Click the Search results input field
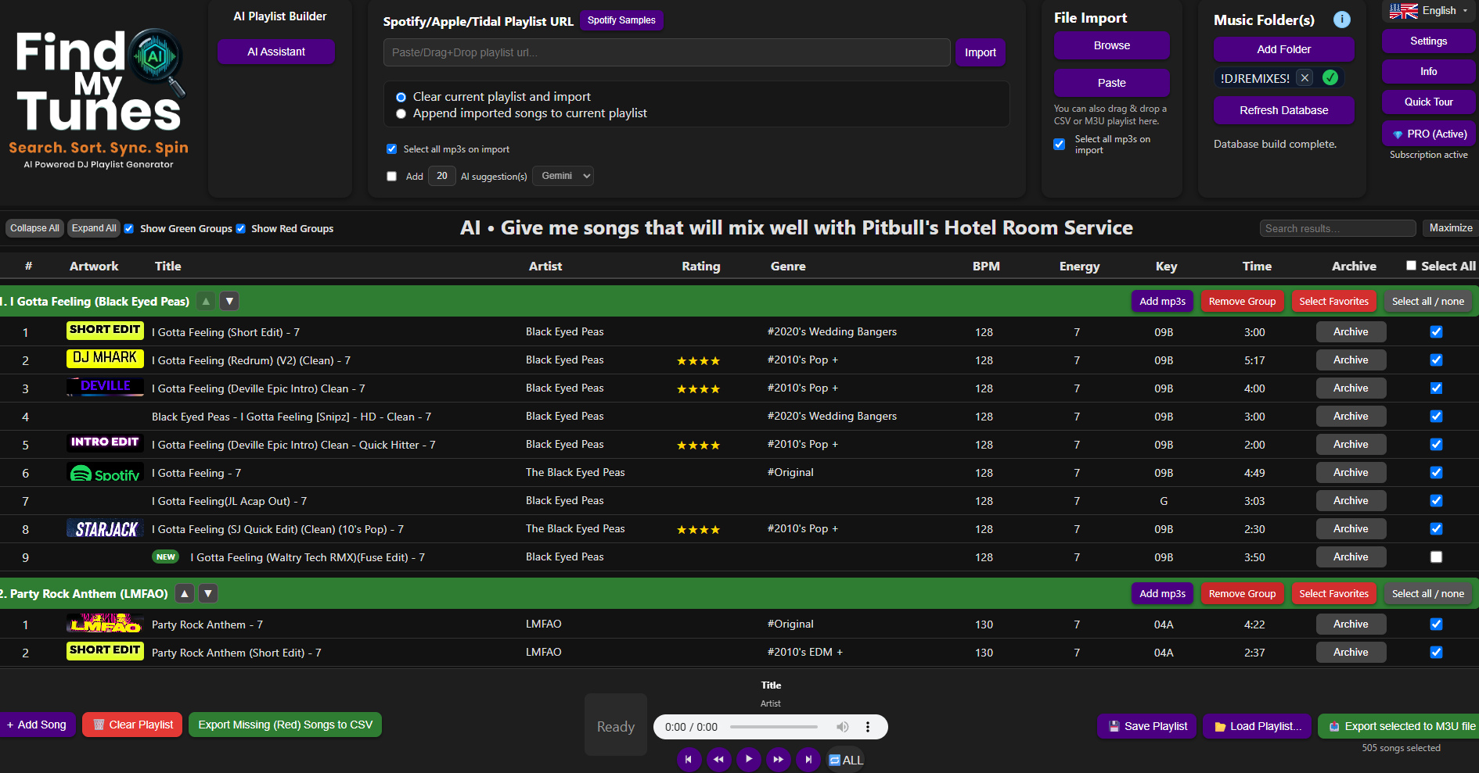This screenshot has width=1479, height=773. tap(1337, 227)
